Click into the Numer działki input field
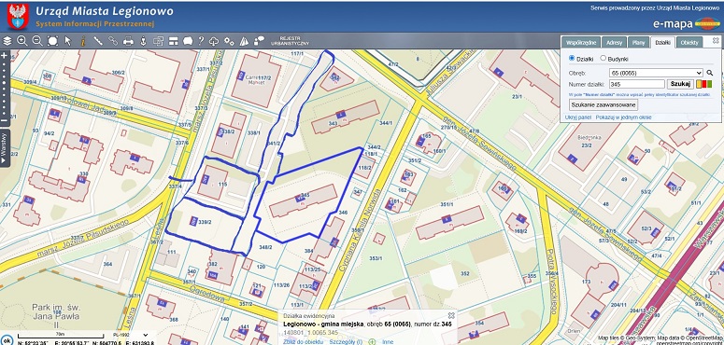 coord(637,84)
